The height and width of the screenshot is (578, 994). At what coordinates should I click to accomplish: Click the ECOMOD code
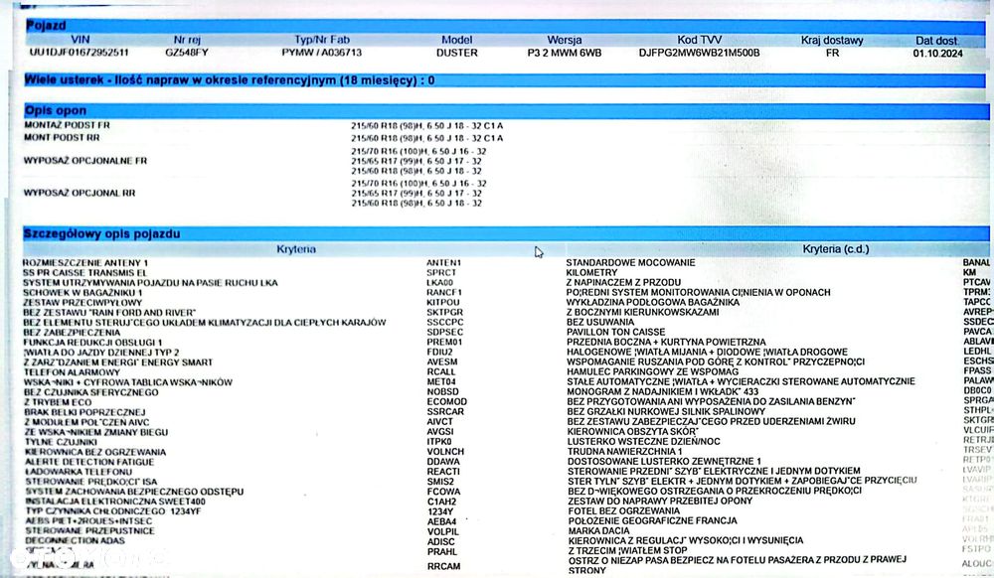[446, 402]
